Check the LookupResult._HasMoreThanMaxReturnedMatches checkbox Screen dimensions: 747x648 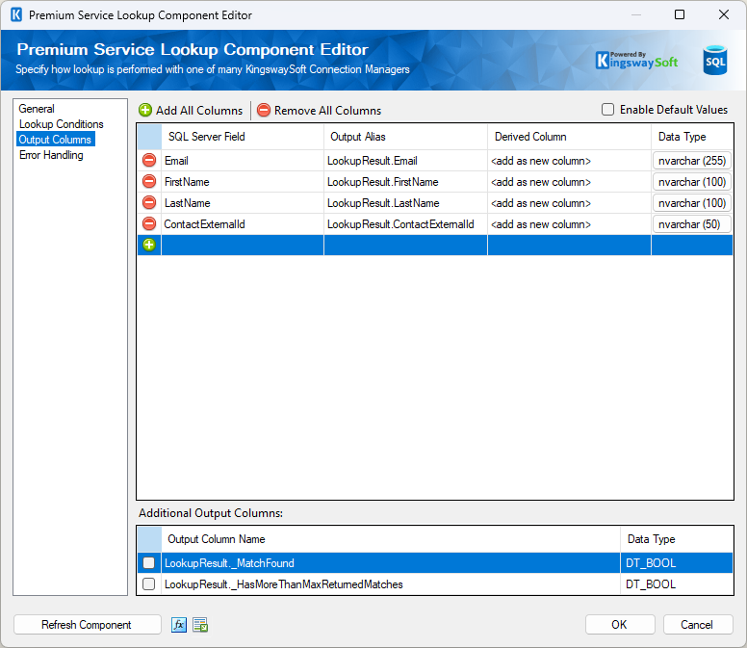[149, 584]
